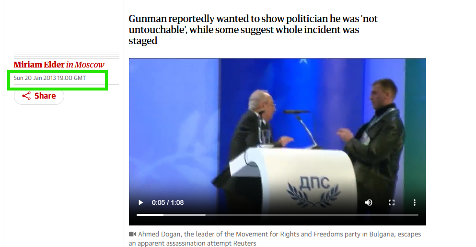Viewport: 476px width, 247px height.
Task: Mute the video using the speaker icon
Action: click(368, 202)
